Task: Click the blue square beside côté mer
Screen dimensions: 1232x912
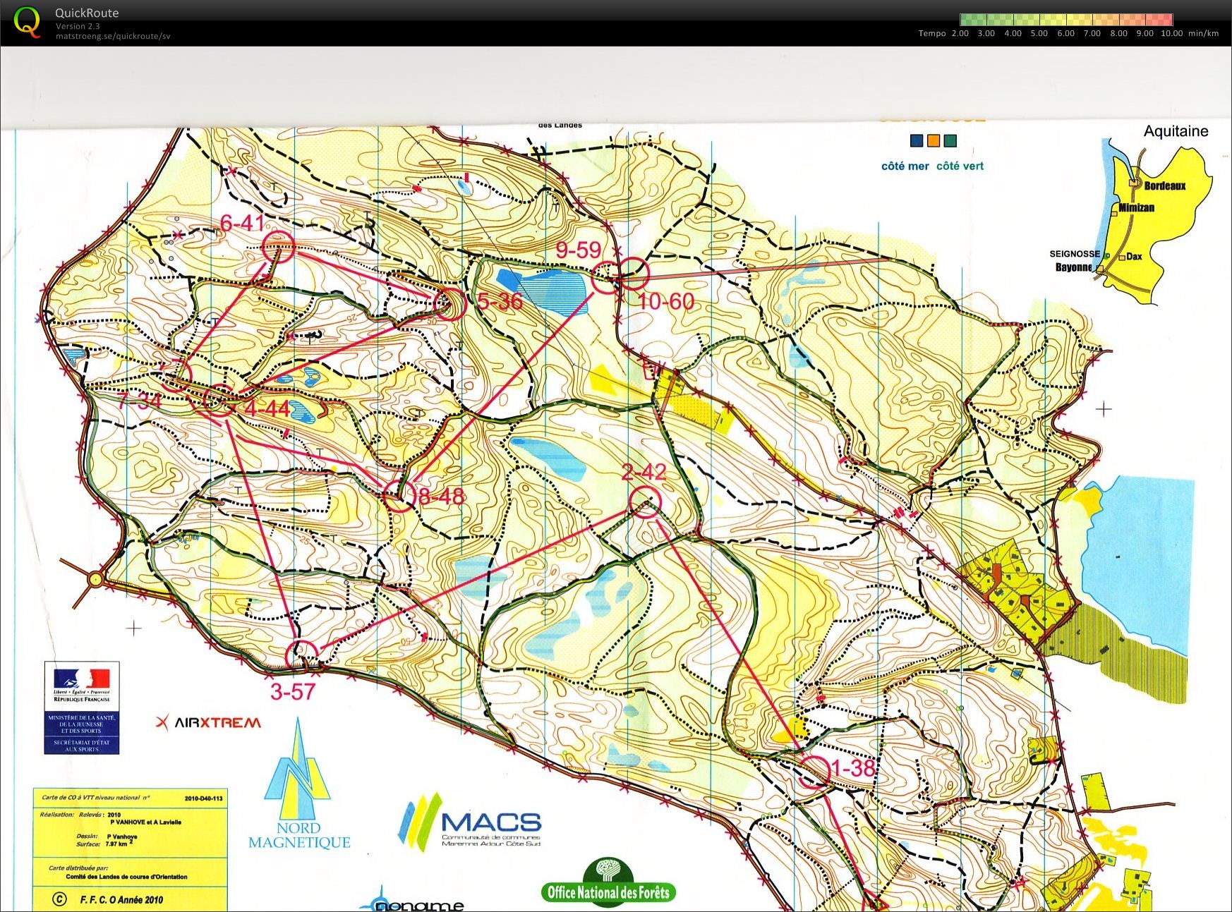Action: [x=917, y=141]
